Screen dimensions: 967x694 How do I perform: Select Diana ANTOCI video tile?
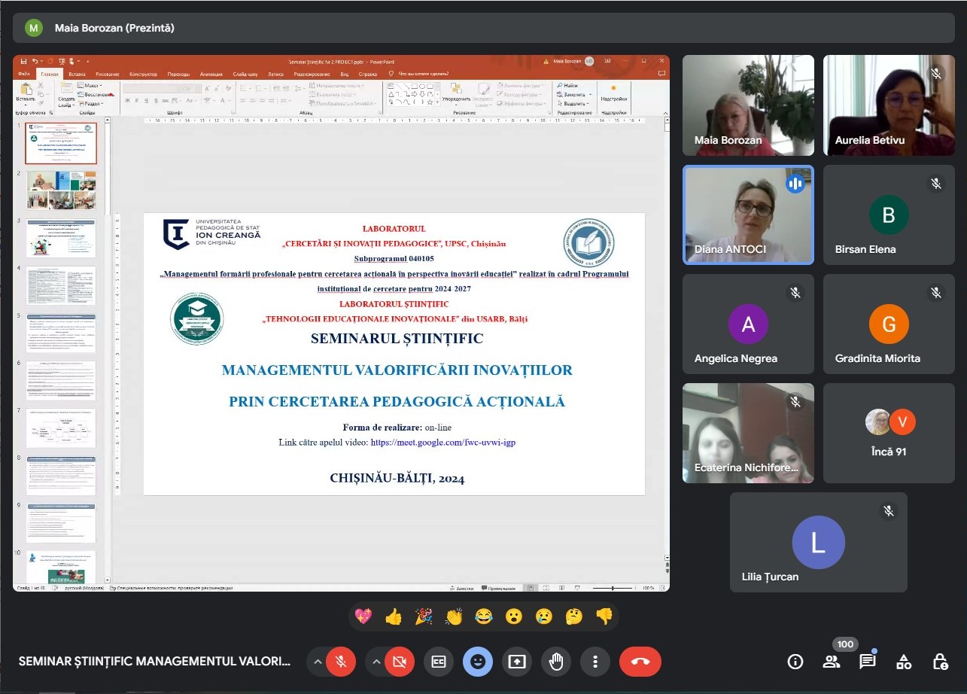pos(748,215)
